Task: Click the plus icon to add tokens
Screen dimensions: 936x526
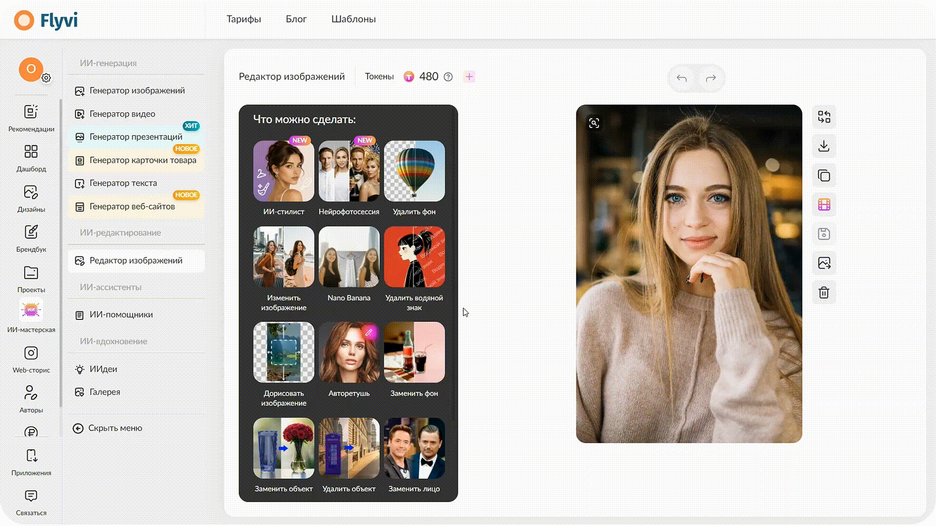Action: tap(469, 76)
